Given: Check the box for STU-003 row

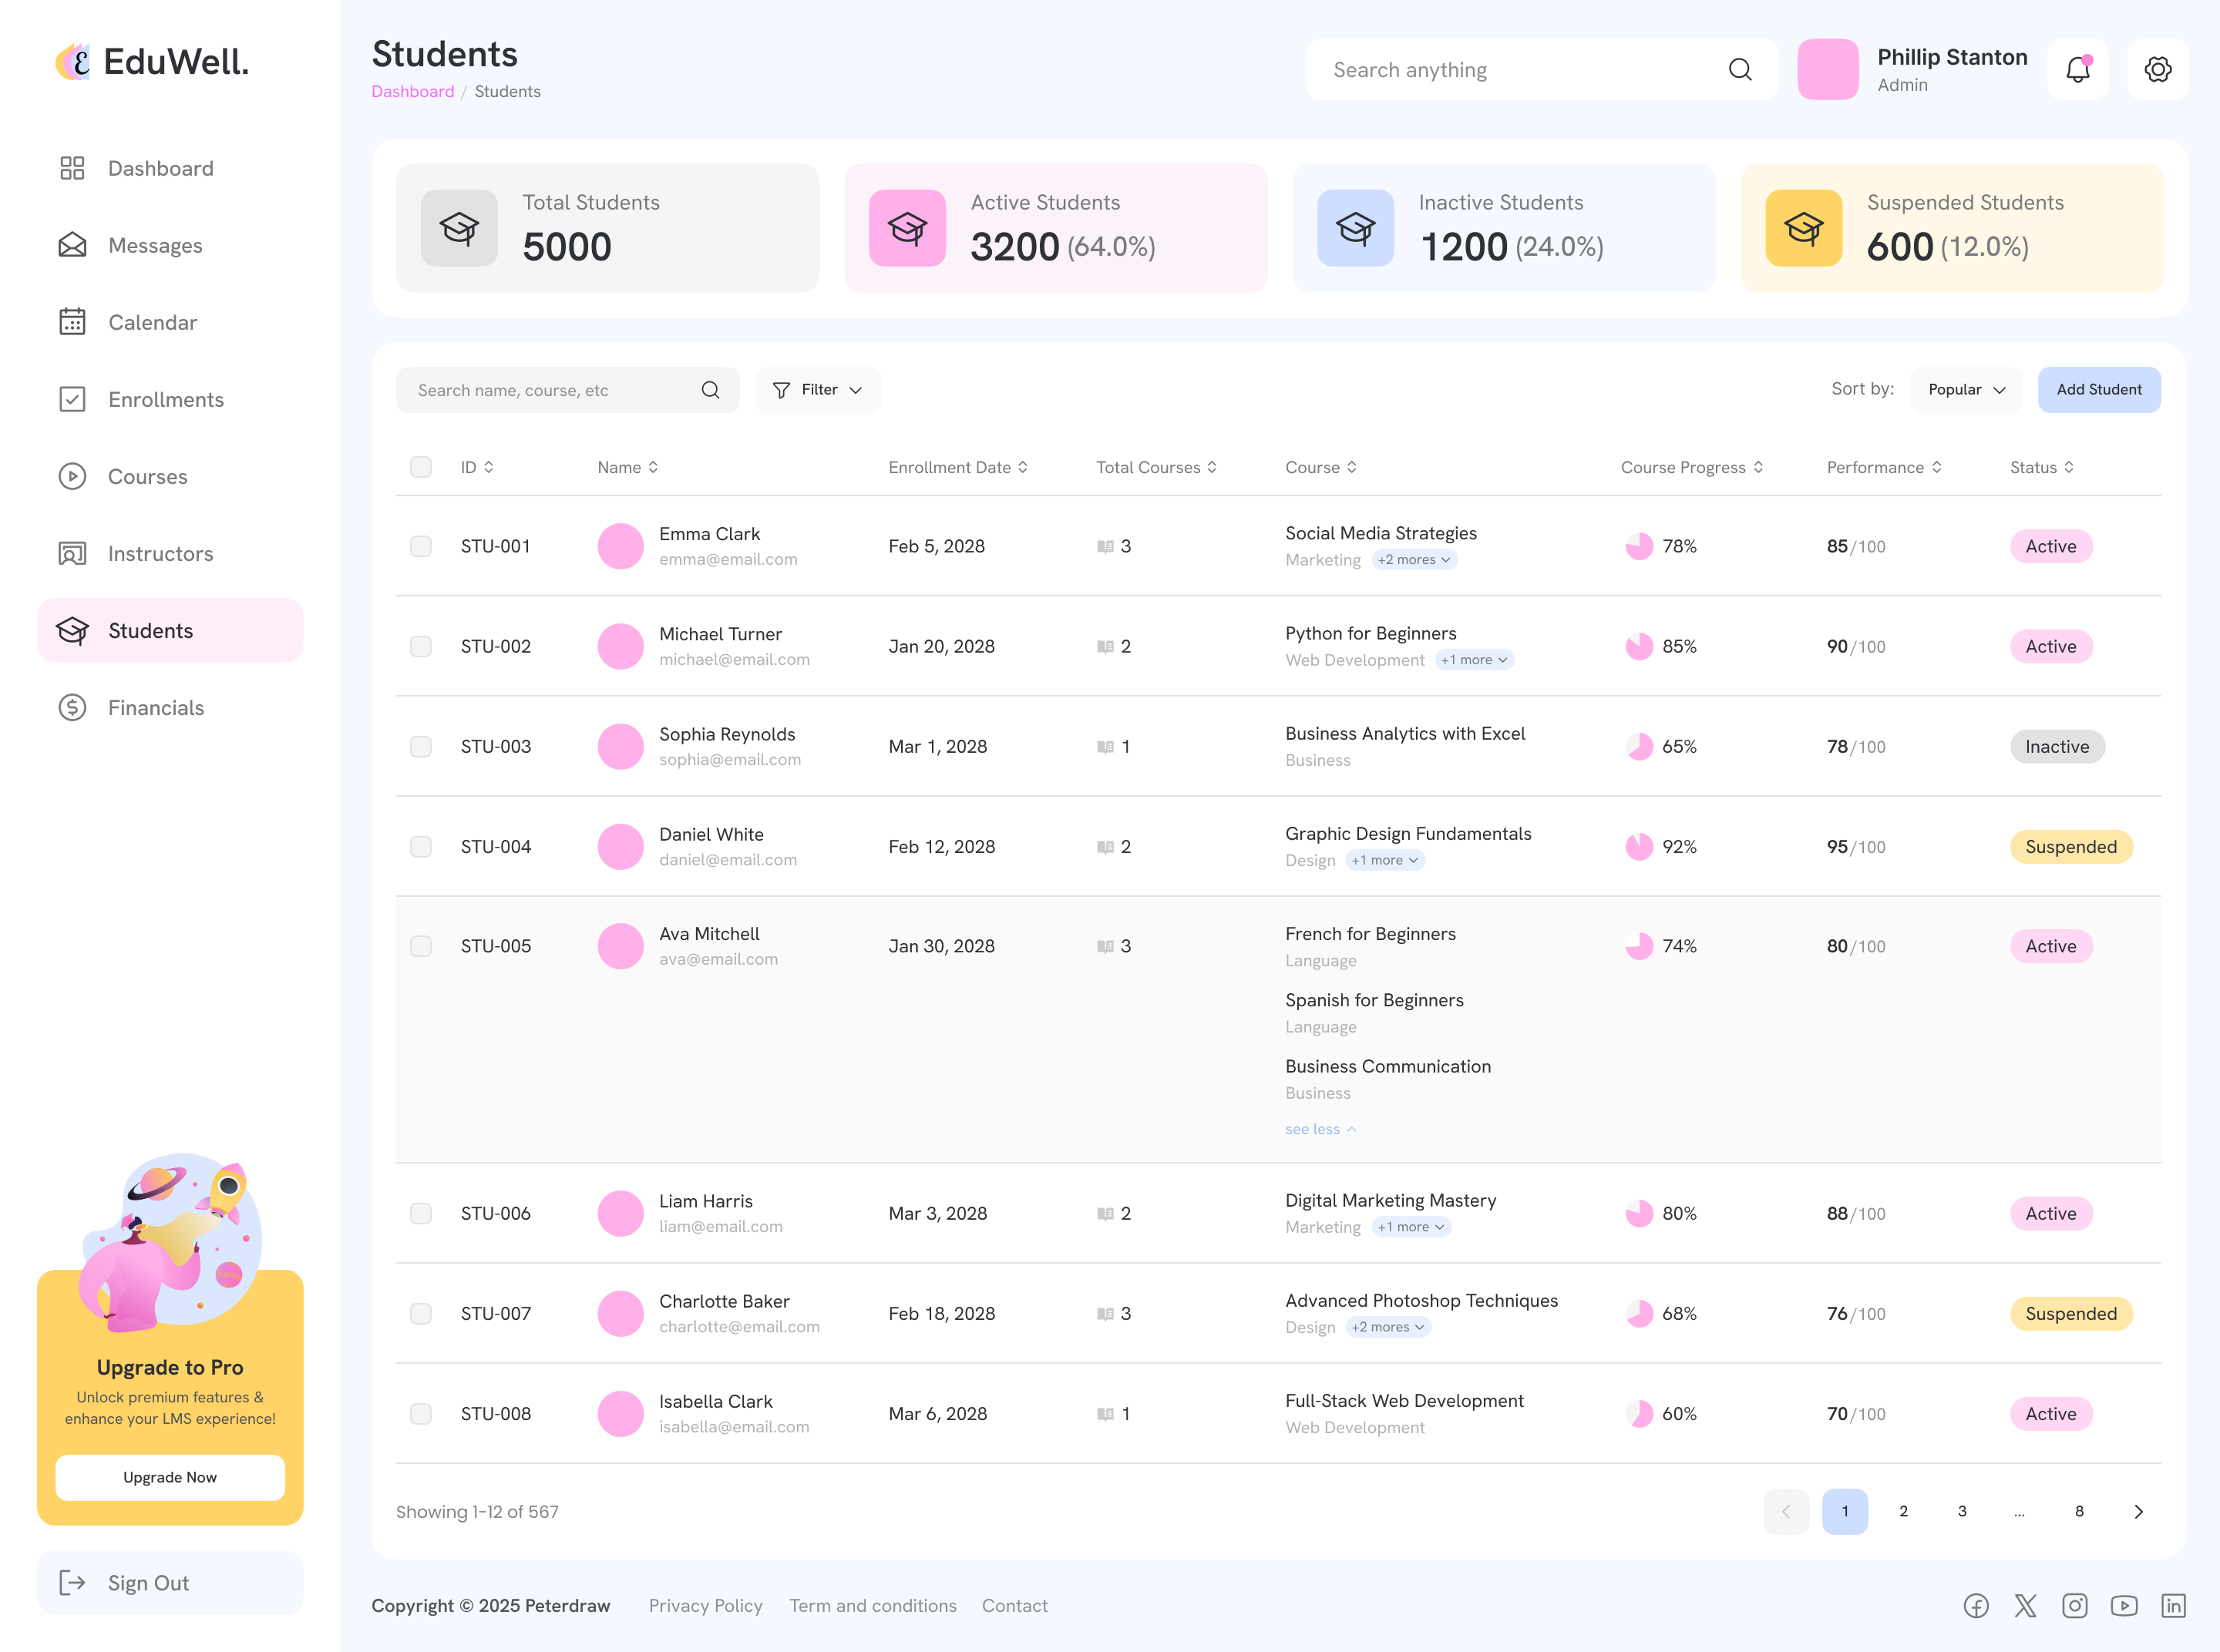Looking at the screenshot, I should tap(420, 747).
